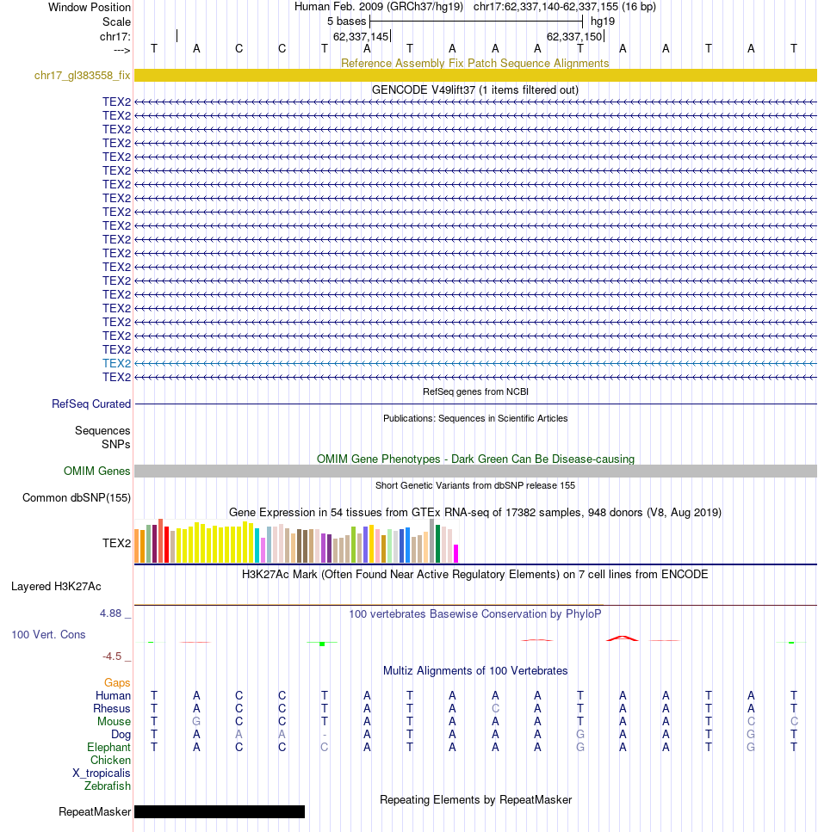This screenshot has width=818, height=832.
Task: Click the ---> strand direction arrow label
Action: 121,51
